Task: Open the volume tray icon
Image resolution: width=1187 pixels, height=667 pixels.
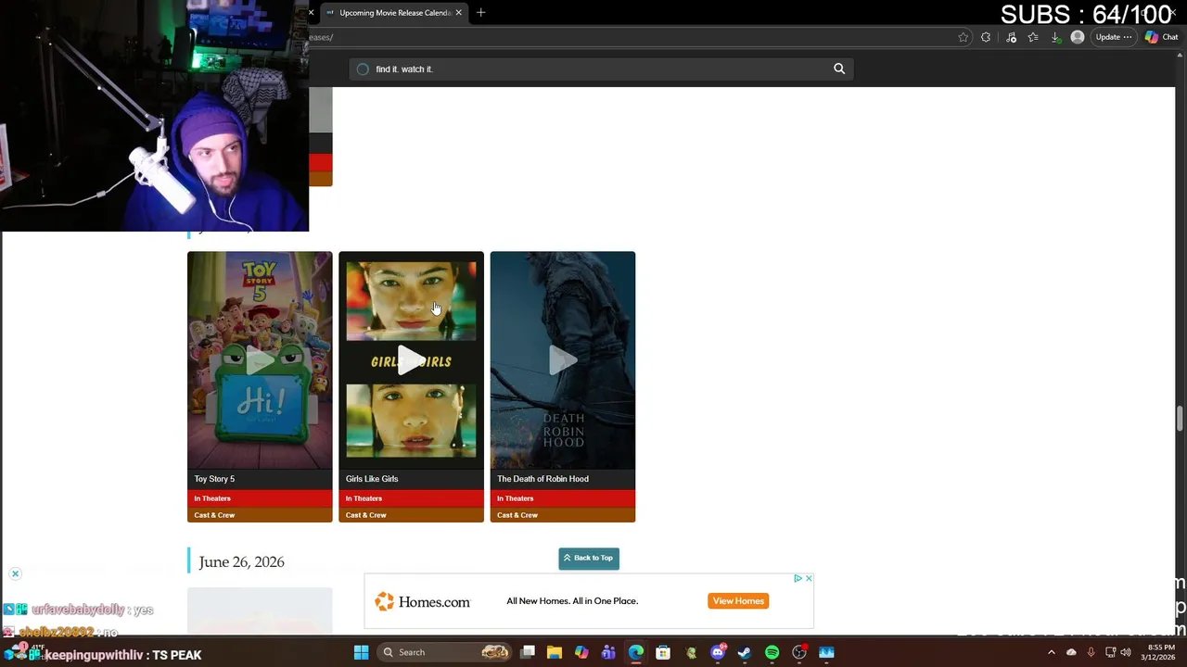Action: 1126,652
